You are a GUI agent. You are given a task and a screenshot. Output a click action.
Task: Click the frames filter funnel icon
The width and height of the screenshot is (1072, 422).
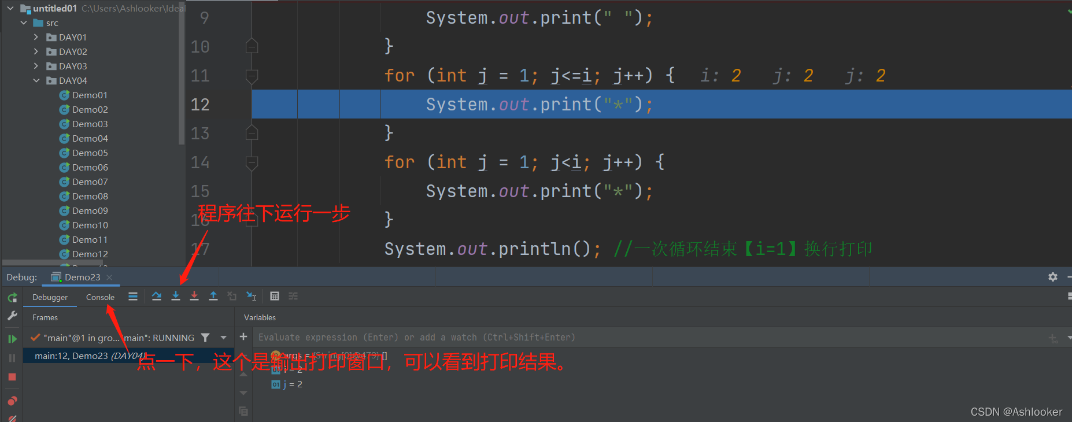coord(205,337)
